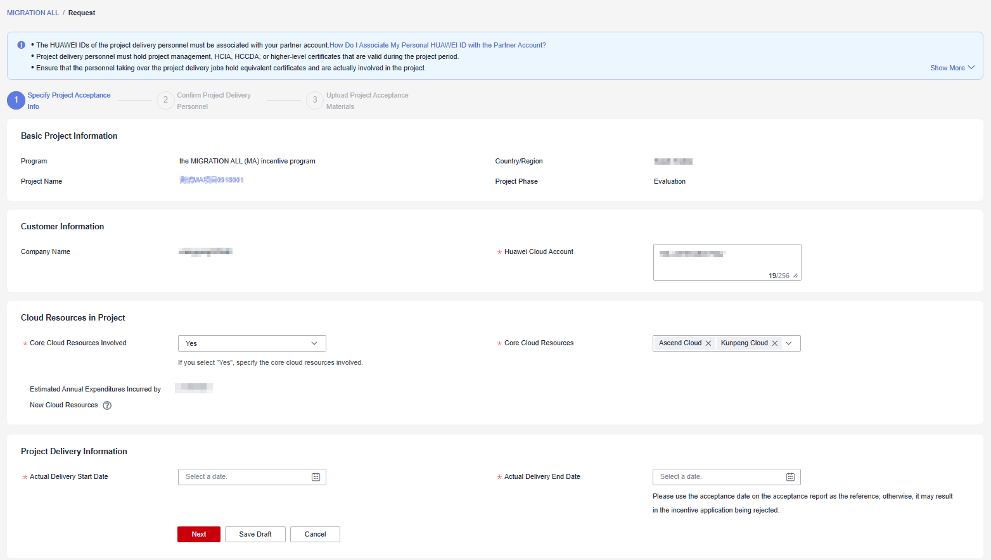Open calendar icon for Actual Delivery Start Date
Screen dimensions: 991x560
[x=316, y=477]
